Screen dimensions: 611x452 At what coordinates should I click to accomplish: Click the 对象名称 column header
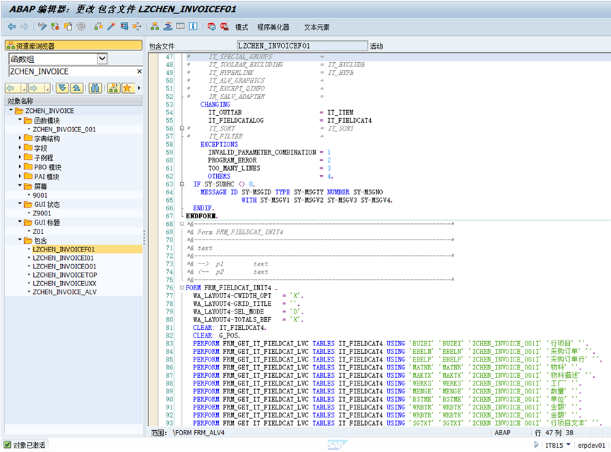73,101
